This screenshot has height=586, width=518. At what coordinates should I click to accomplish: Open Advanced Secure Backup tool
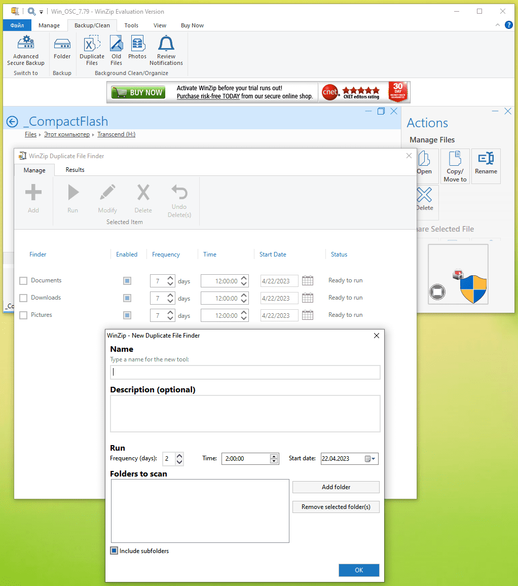click(26, 51)
